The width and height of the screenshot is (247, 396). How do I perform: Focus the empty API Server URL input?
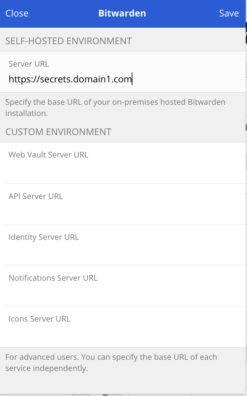[x=123, y=211]
